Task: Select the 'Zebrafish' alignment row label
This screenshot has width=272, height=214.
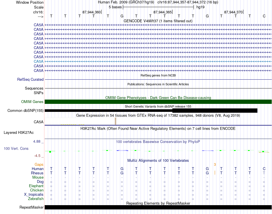Action: pyautogui.click(x=36, y=199)
